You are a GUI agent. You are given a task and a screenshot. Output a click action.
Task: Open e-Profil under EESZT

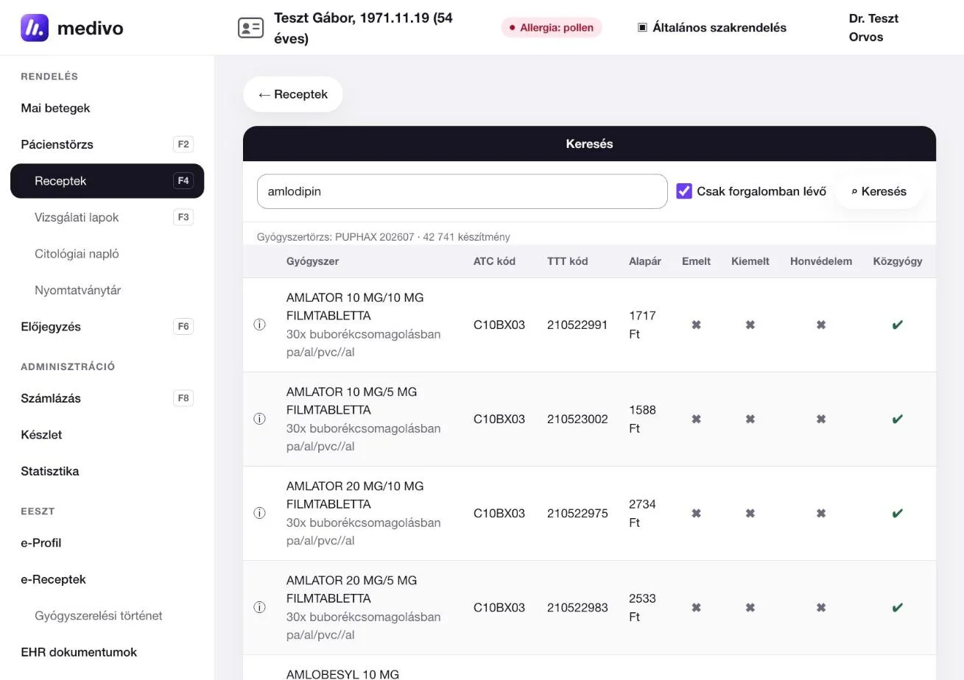[107, 543]
